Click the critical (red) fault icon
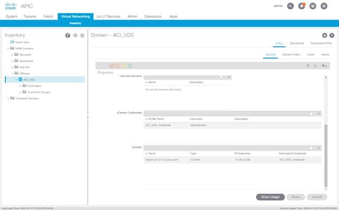This screenshot has height=210, width=339. pos(112,66)
